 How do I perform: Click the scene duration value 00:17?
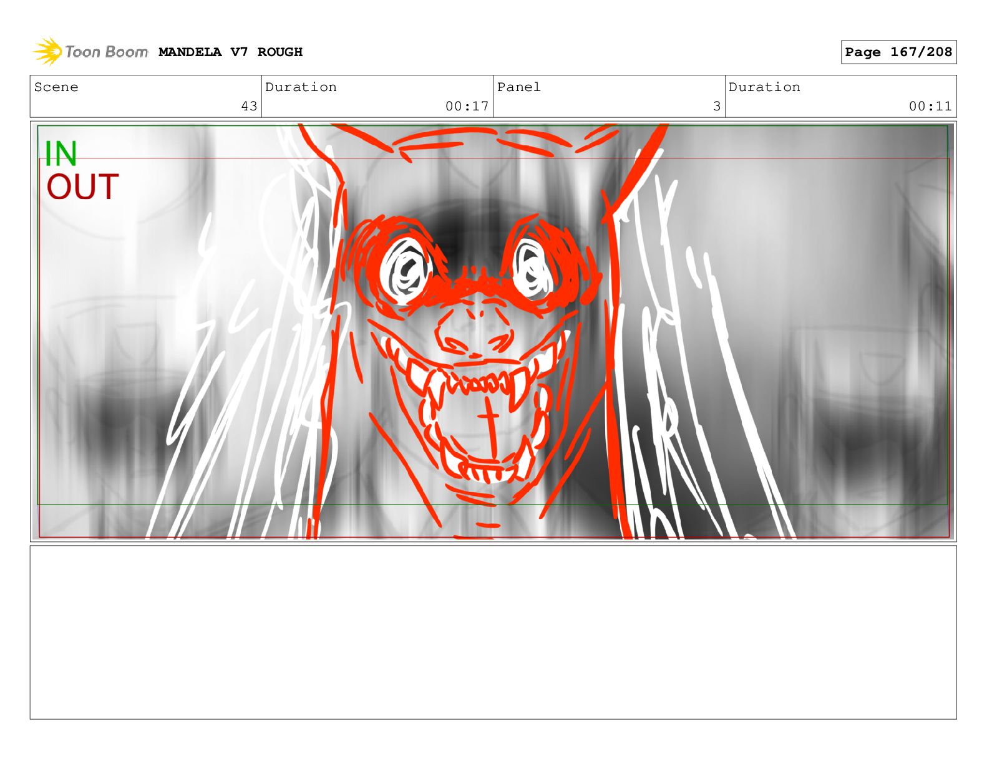467,106
